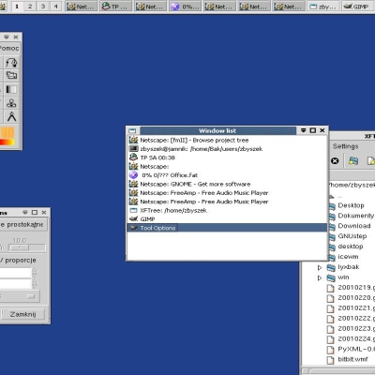This screenshot has height=375, width=375.
Task: Roll up the GIMP toolbox window
Action: tap(7, 37)
